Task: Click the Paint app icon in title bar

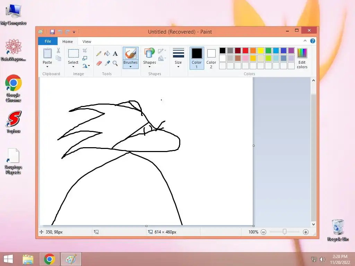Action: click(41, 32)
